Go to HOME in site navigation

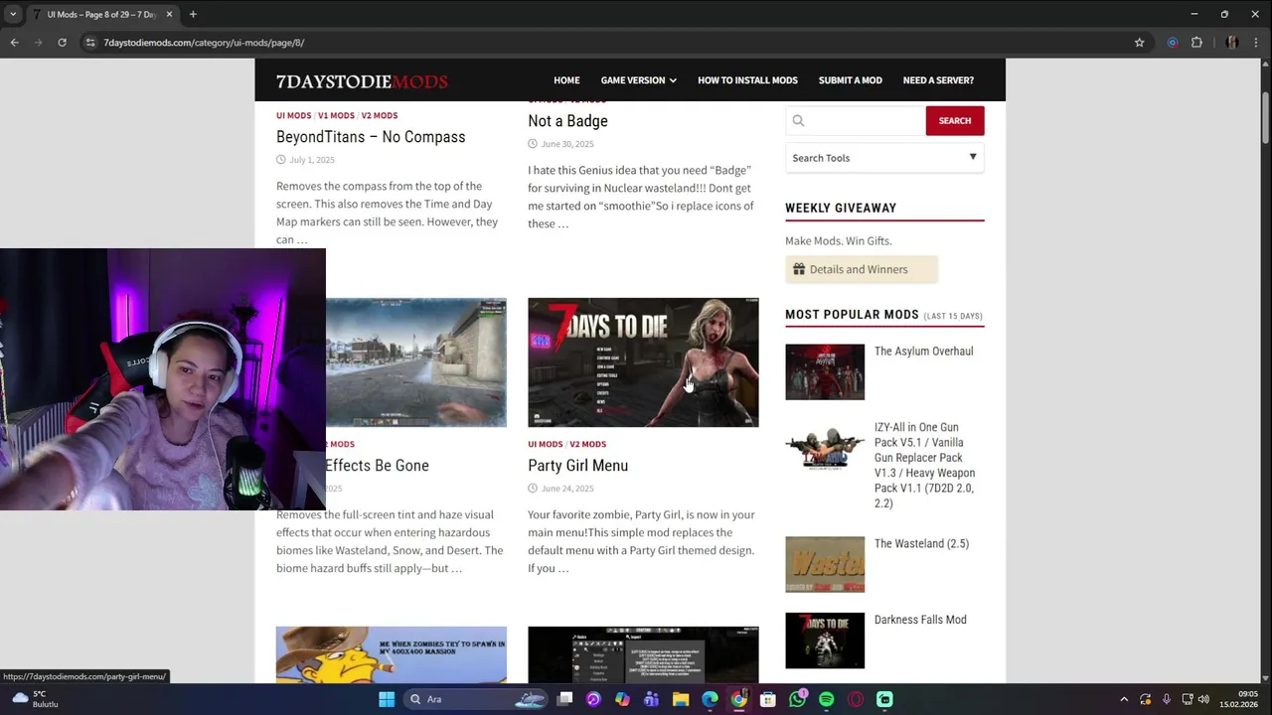pos(566,80)
